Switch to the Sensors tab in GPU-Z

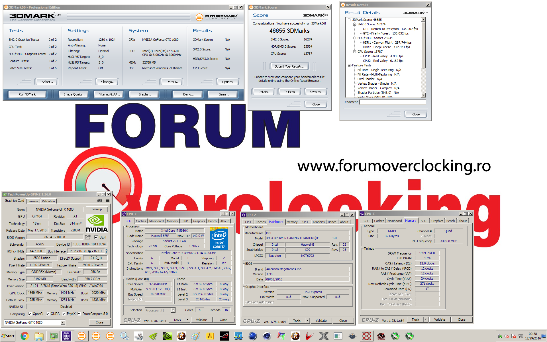33,201
